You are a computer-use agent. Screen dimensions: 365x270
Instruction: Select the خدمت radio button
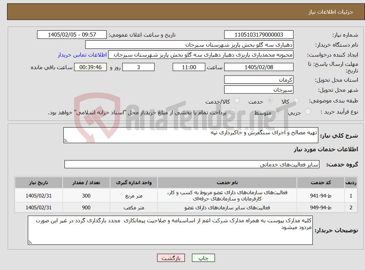pyautogui.click(x=270, y=100)
